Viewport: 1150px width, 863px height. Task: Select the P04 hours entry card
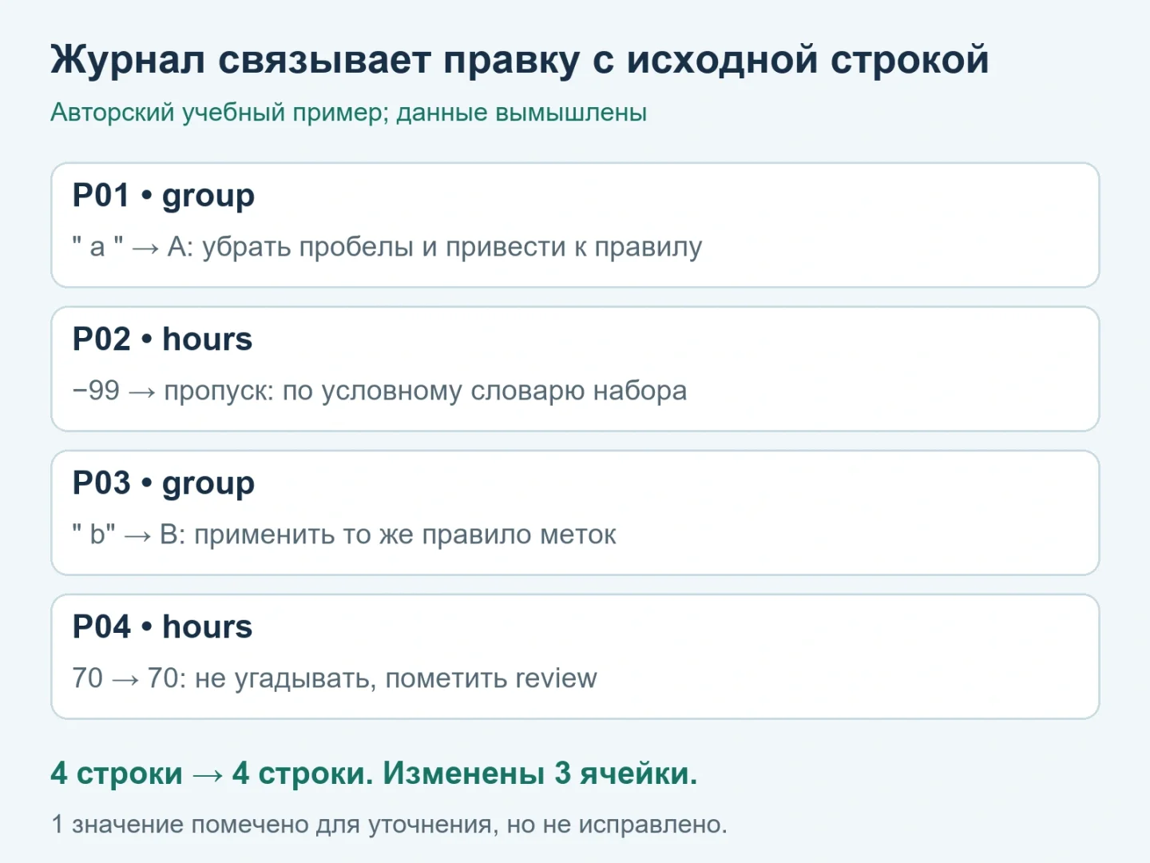pyautogui.click(x=575, y=657)
